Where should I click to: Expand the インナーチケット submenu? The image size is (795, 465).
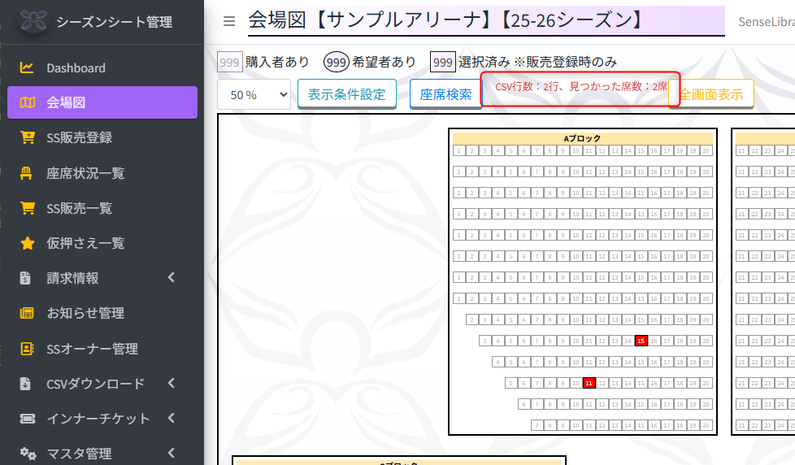(171, 419)
